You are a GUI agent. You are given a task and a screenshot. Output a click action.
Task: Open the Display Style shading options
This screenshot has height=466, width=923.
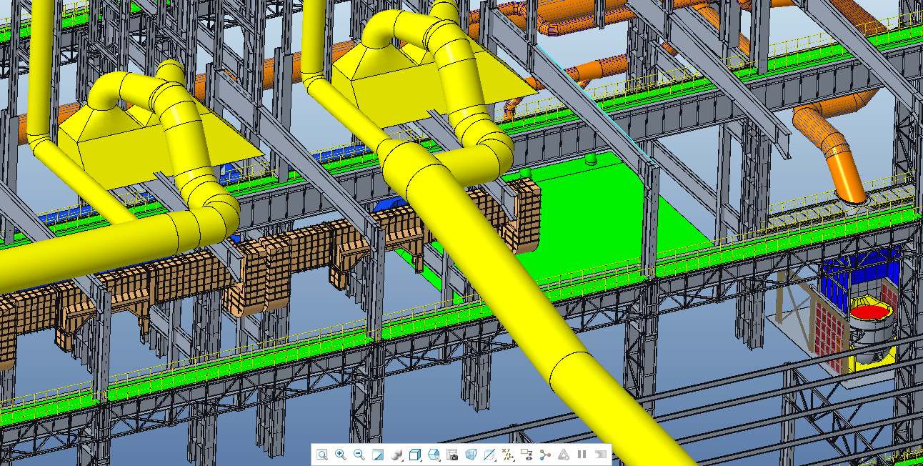point(397,455)
